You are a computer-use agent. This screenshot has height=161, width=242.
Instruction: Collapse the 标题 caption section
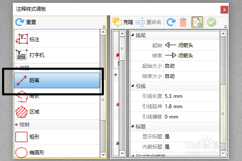click(132, 126)
